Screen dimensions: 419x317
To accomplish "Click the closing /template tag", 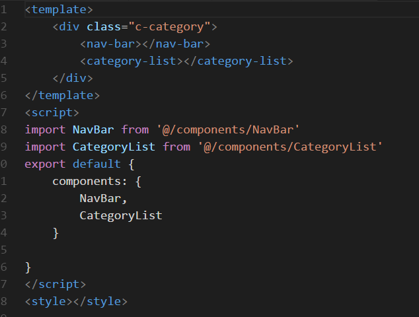I will coord(62,95).
